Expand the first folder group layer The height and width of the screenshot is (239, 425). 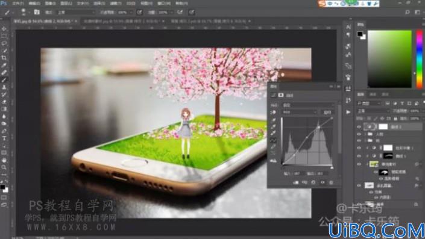tap(365, 134)
